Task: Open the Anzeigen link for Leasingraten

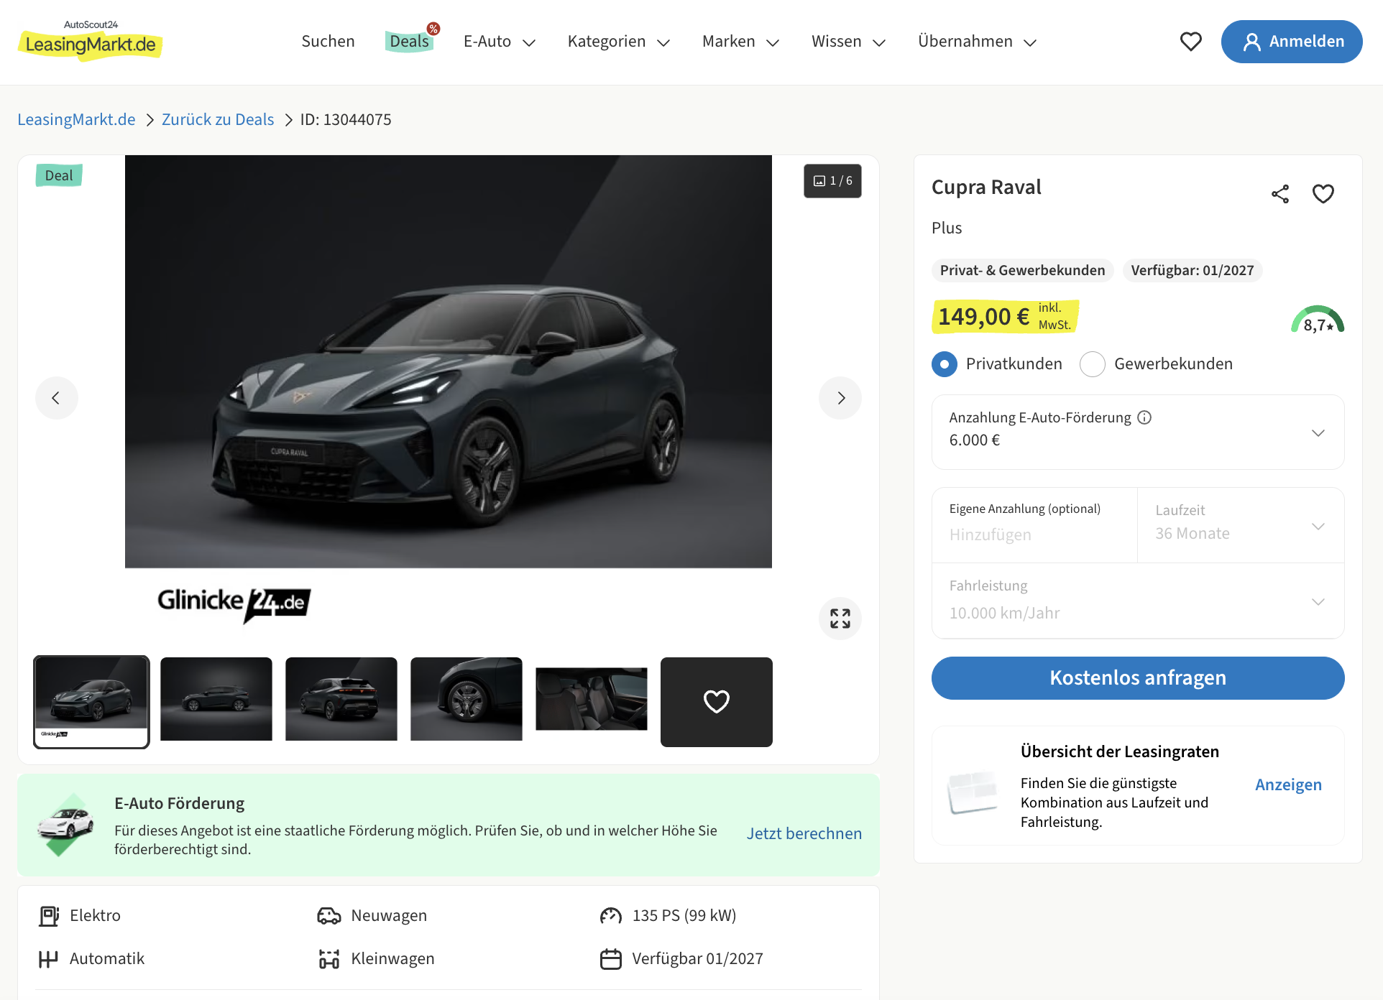Action: point(1288,785)
